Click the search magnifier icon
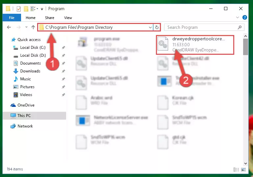The image size is (253, 177). 240,27
